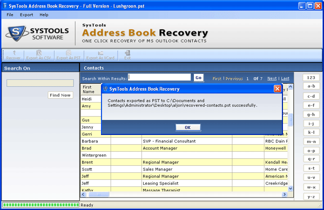324x210 pixels.
Task: Select the Gus contact row
Action: click(91, 120)
